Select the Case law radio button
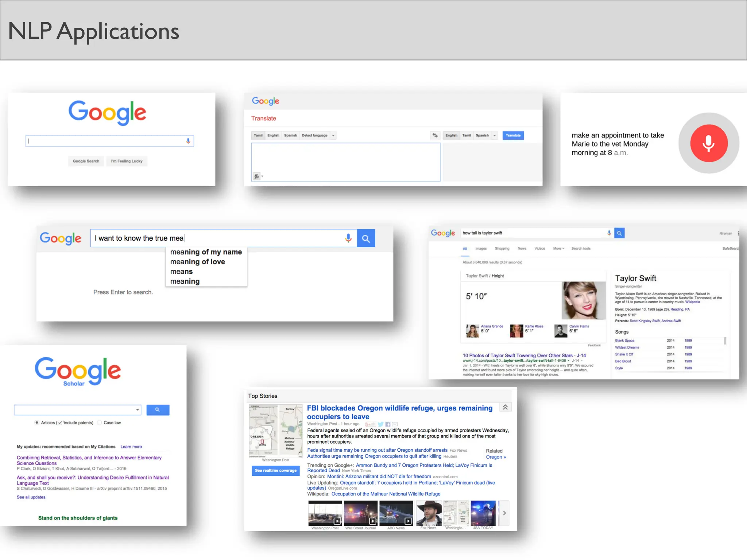 pos(99,423)
